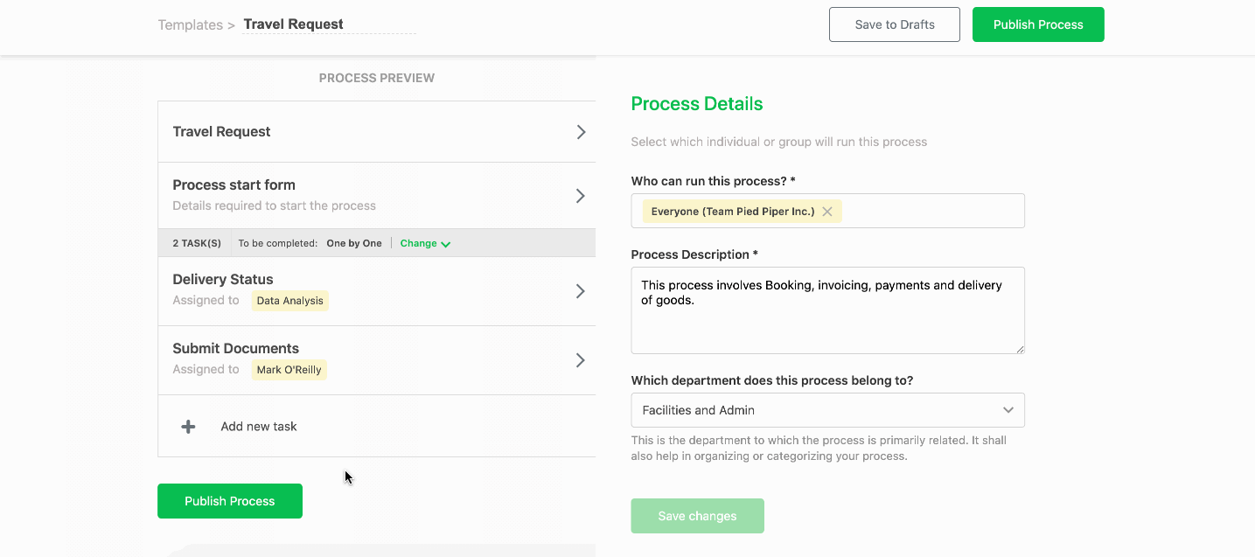Open the Facilities and Admin department dropdown
1255x557 pixels.
[x=827, y=410]
